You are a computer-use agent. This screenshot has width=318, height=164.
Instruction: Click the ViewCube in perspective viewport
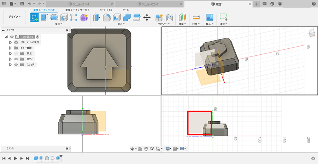[311, 33]
